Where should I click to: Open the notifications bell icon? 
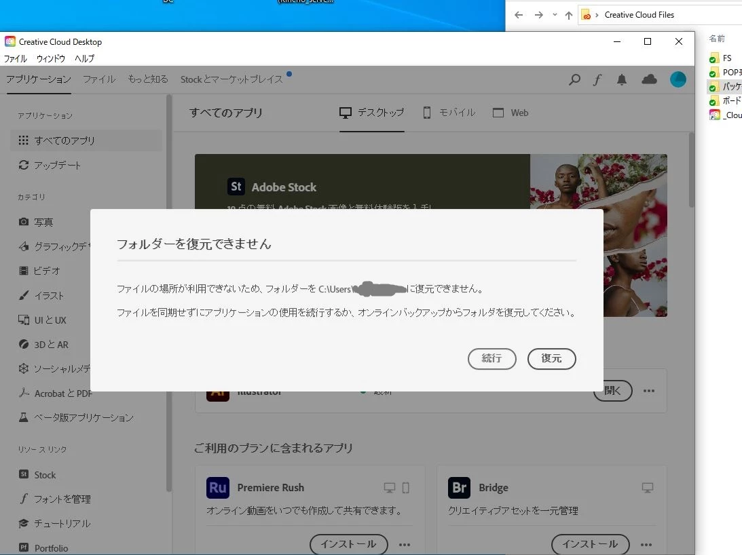622,79
